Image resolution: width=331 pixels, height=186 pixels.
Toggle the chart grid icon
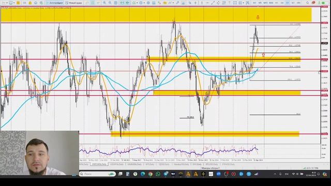[116, 3]
